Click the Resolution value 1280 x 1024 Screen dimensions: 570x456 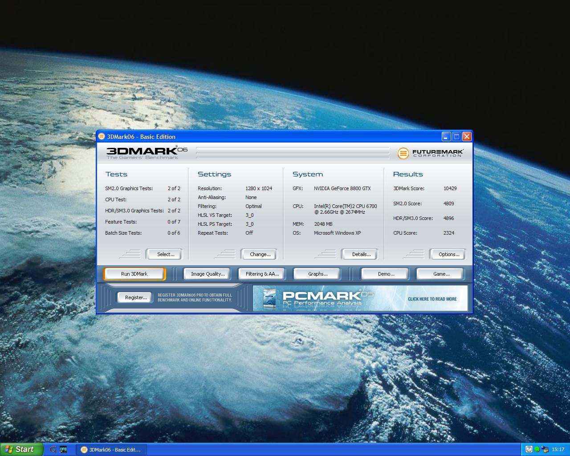(x=259, y=188)
